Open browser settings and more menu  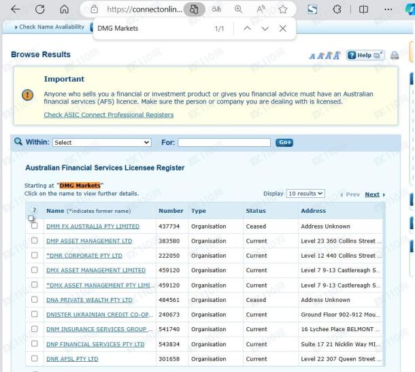[x=388, y=10]
